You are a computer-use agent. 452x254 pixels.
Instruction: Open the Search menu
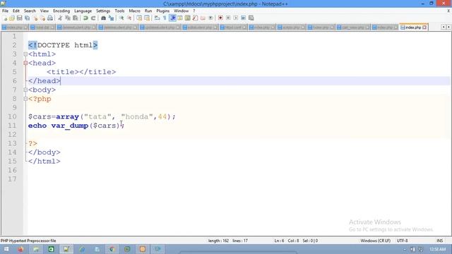coord(30,11)
